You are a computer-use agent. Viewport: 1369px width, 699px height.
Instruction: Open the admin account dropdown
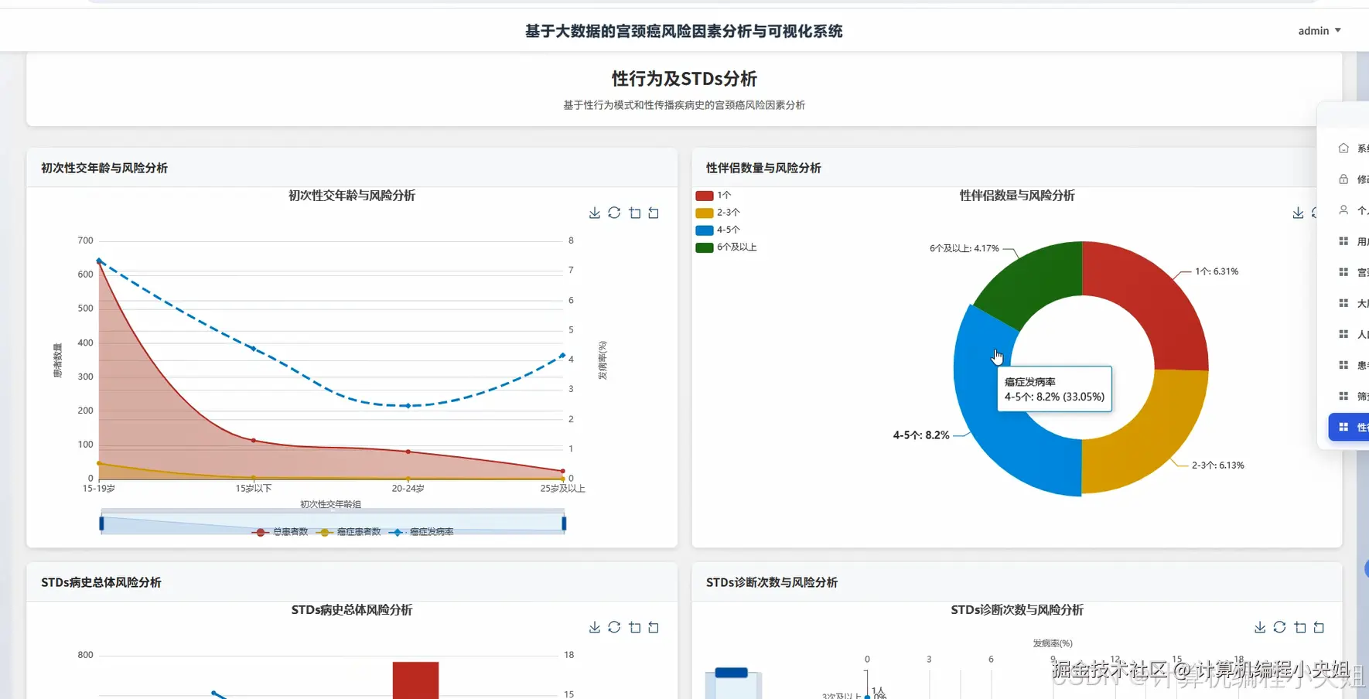tap(1319, 30)
